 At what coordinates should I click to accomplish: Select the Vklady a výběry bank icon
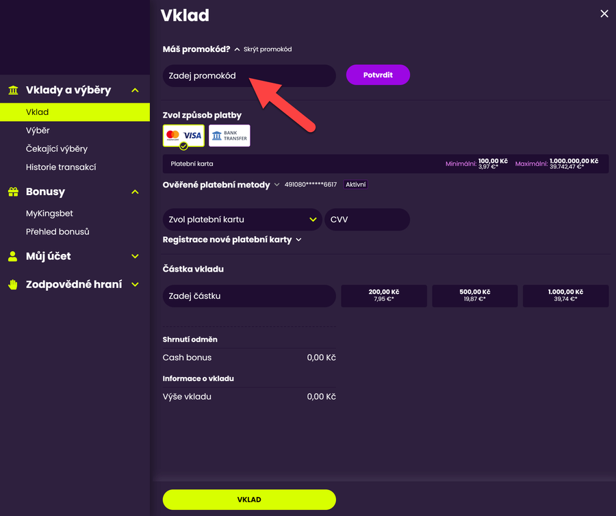point(12,90)
